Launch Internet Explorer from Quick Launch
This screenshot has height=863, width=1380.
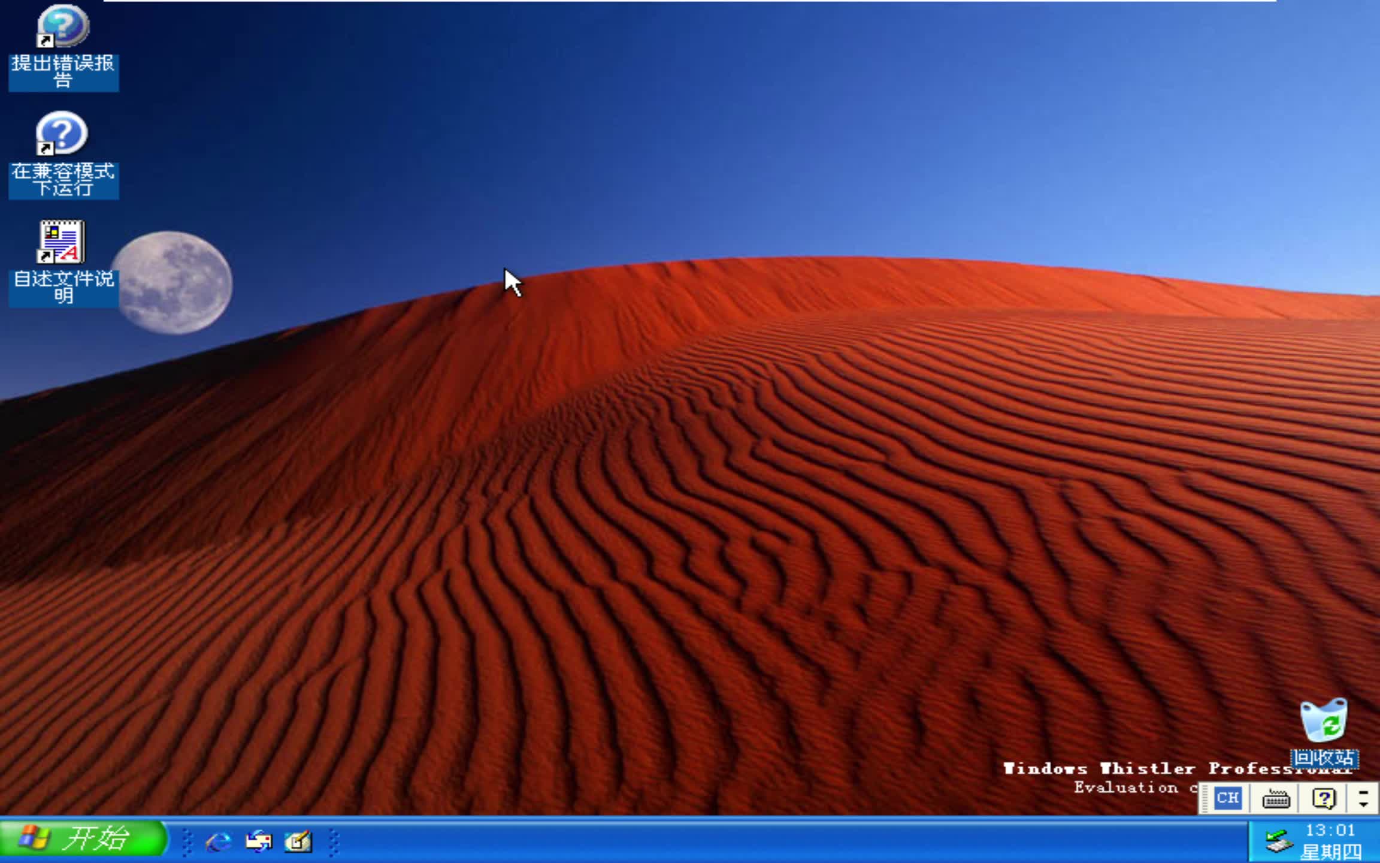(217, 842)
